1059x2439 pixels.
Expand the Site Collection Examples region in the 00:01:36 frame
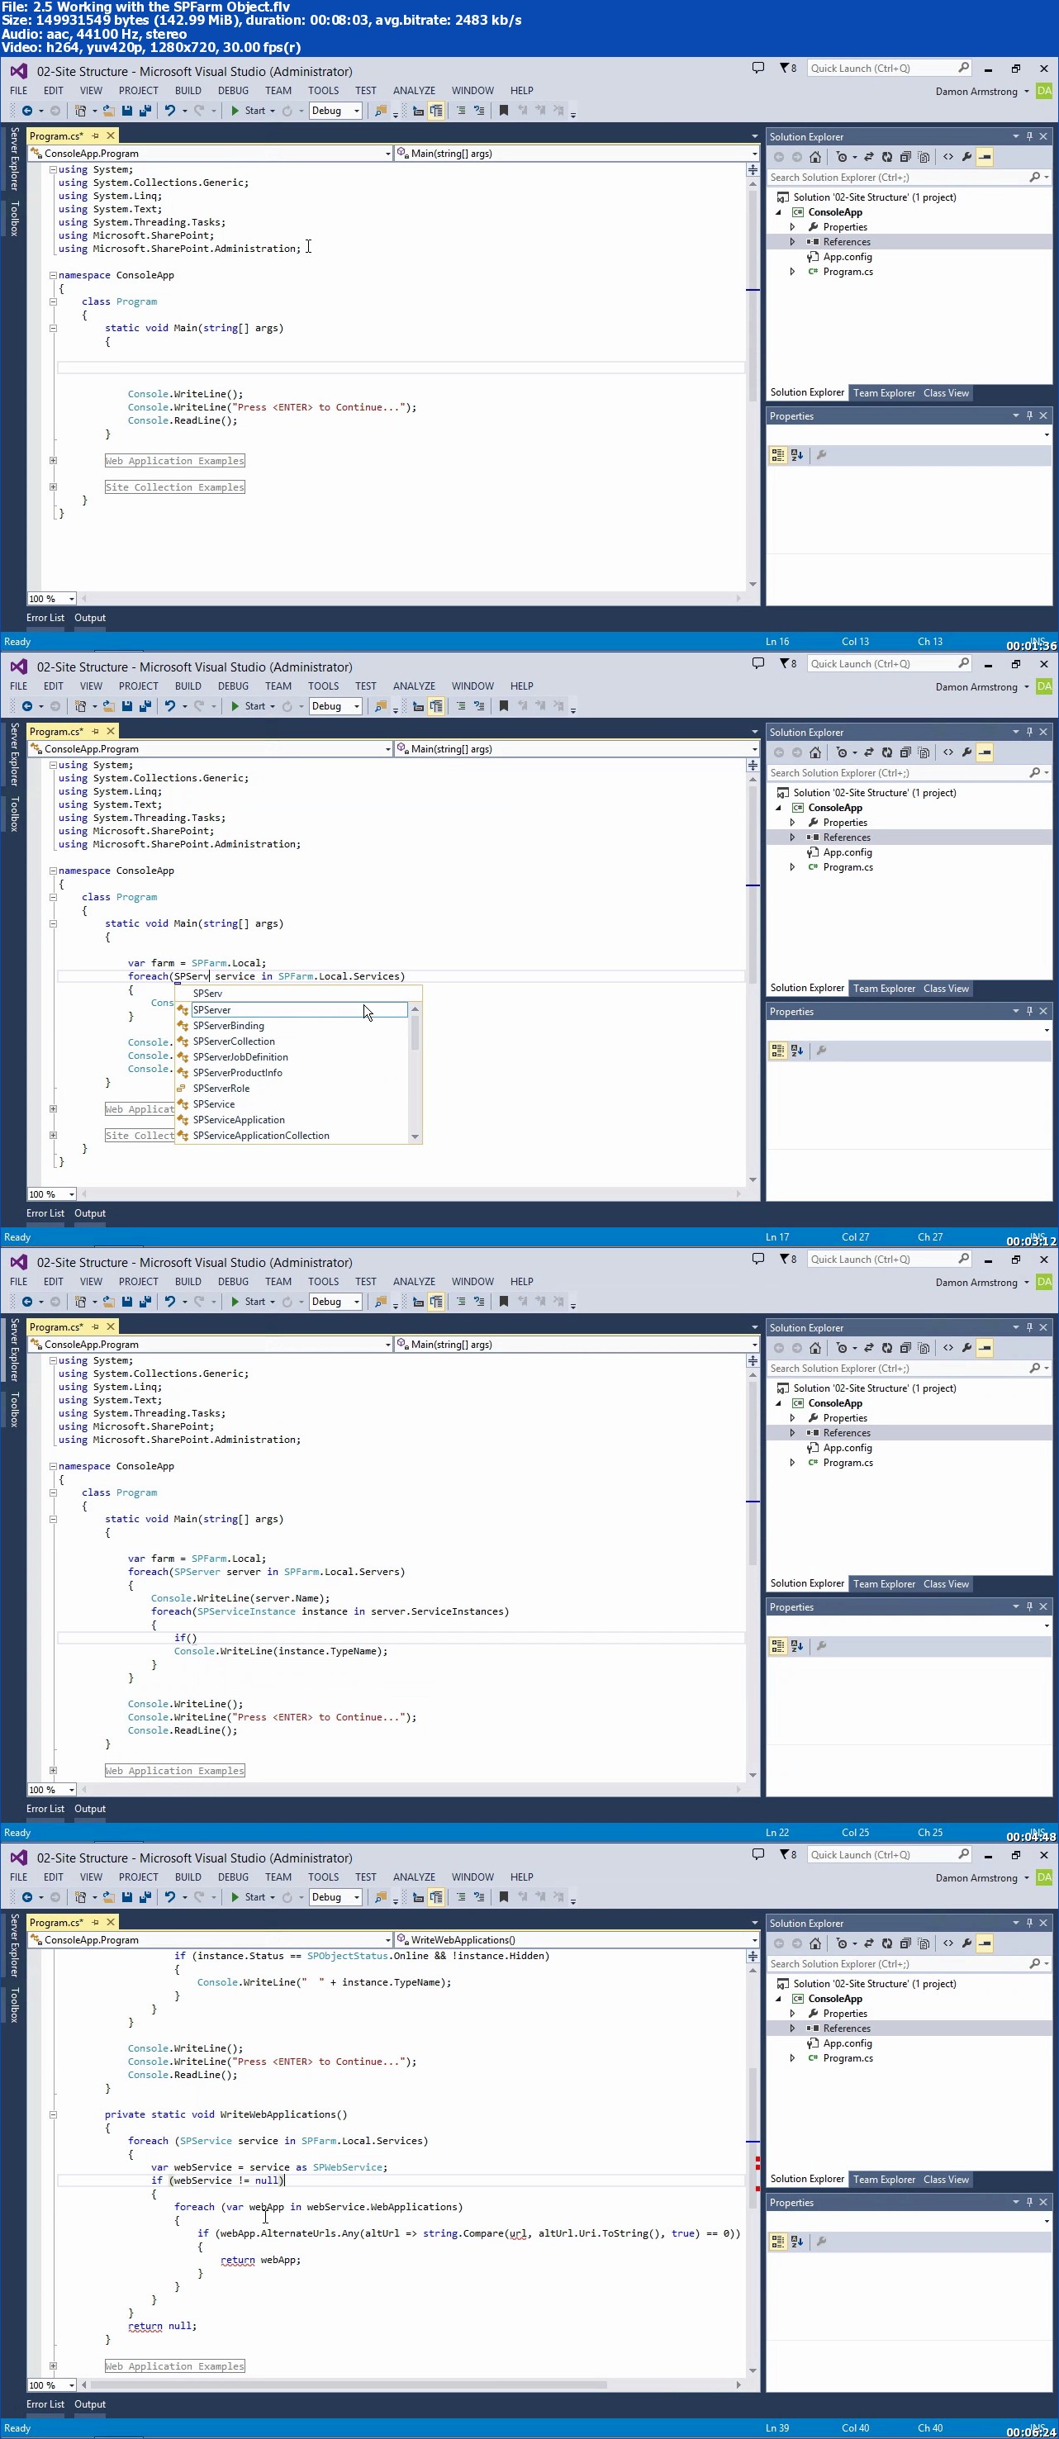[53, 486]
